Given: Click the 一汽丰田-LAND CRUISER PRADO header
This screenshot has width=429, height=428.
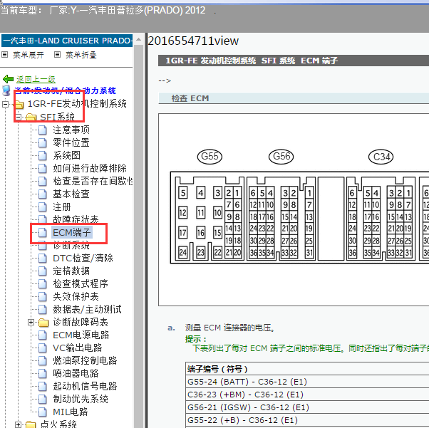Looking at the screenshot, I should click(67, 41).
